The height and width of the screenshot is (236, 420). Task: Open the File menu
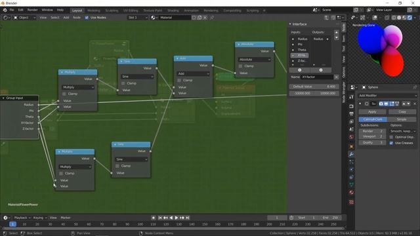tap(12, 10)
